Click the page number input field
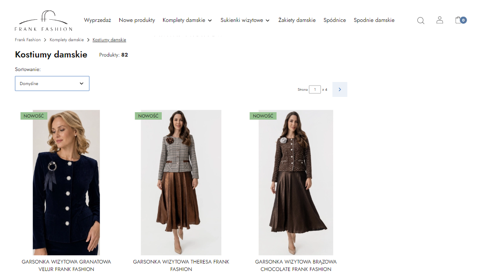The height and width of the screenshot is (278, 477). click(315, 89)
